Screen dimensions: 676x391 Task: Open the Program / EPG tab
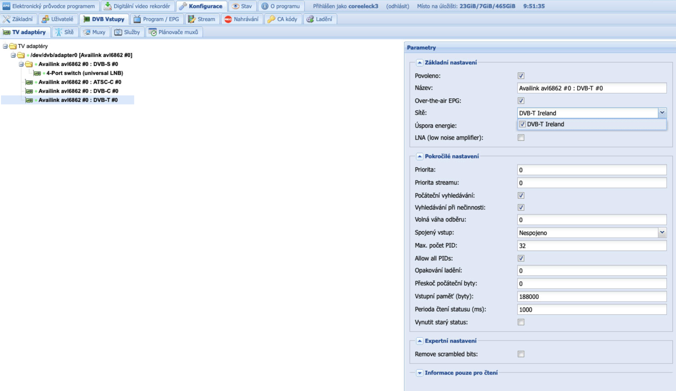click(x=157, y=19)
